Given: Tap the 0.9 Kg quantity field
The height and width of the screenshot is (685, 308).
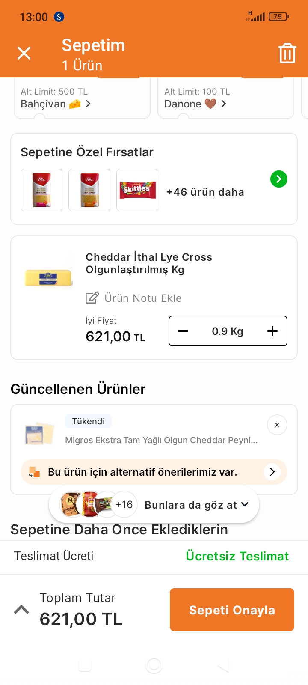Looking at the screenshot, I should pos(228,331).
